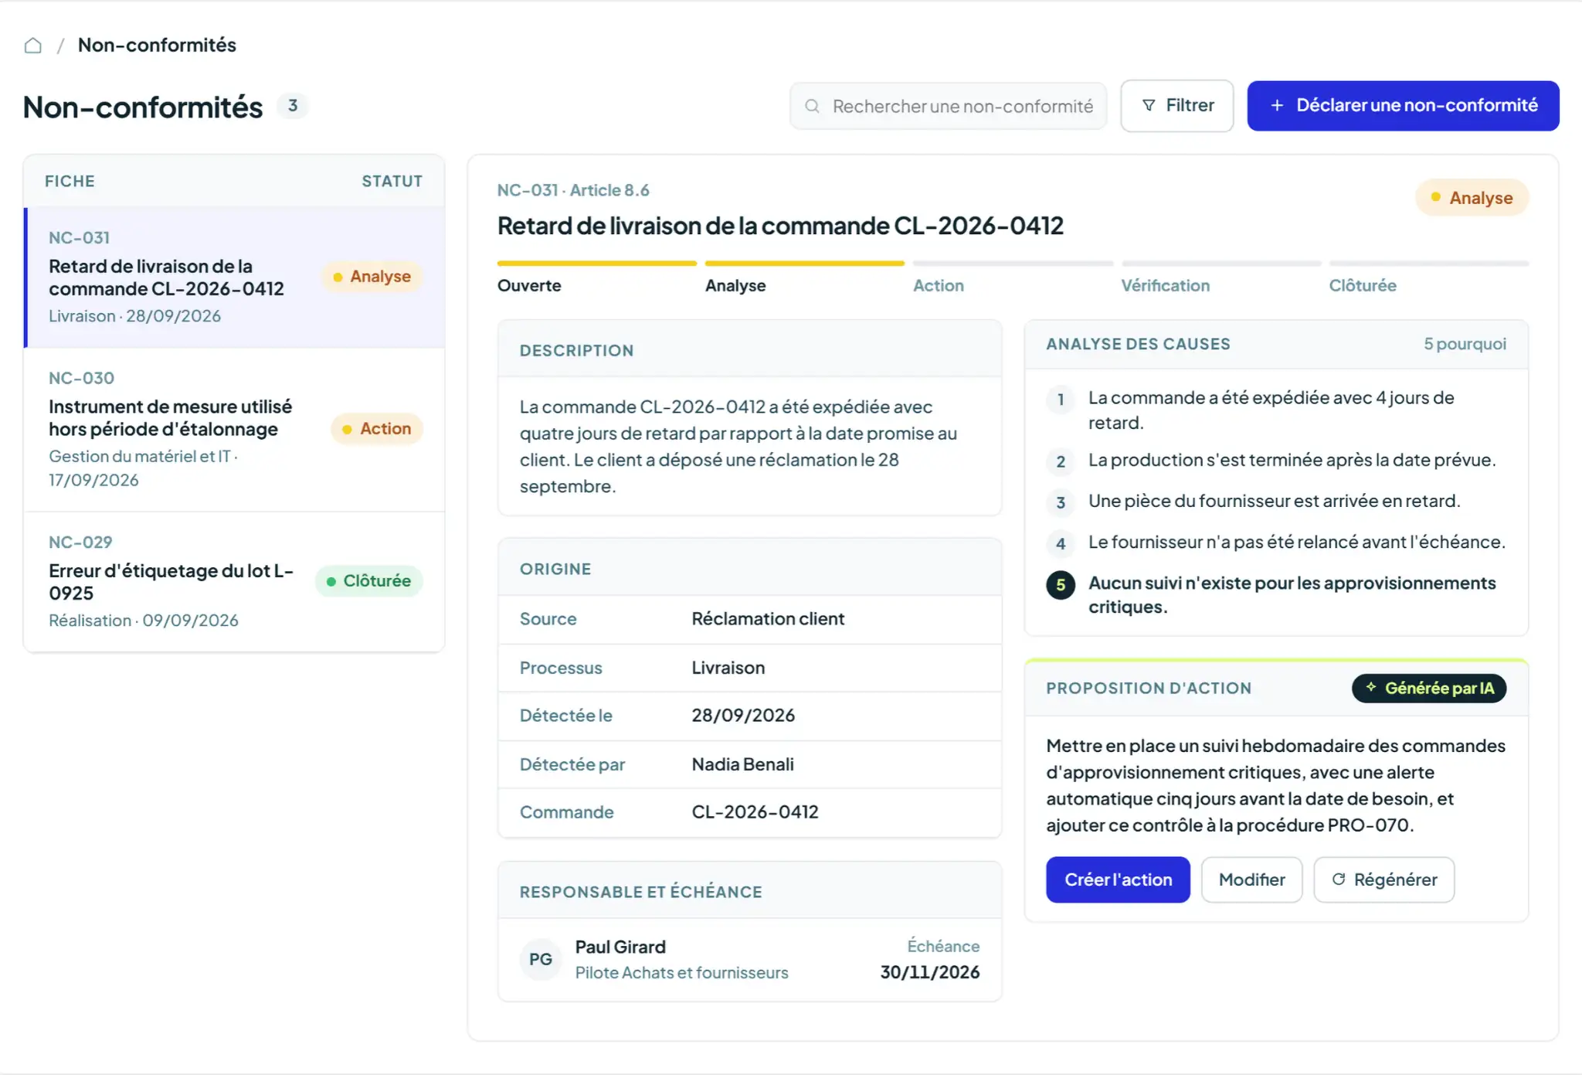Select the NC-030 instrument de mesure record
The image size is (1582, 1075).
pos(235,430)
